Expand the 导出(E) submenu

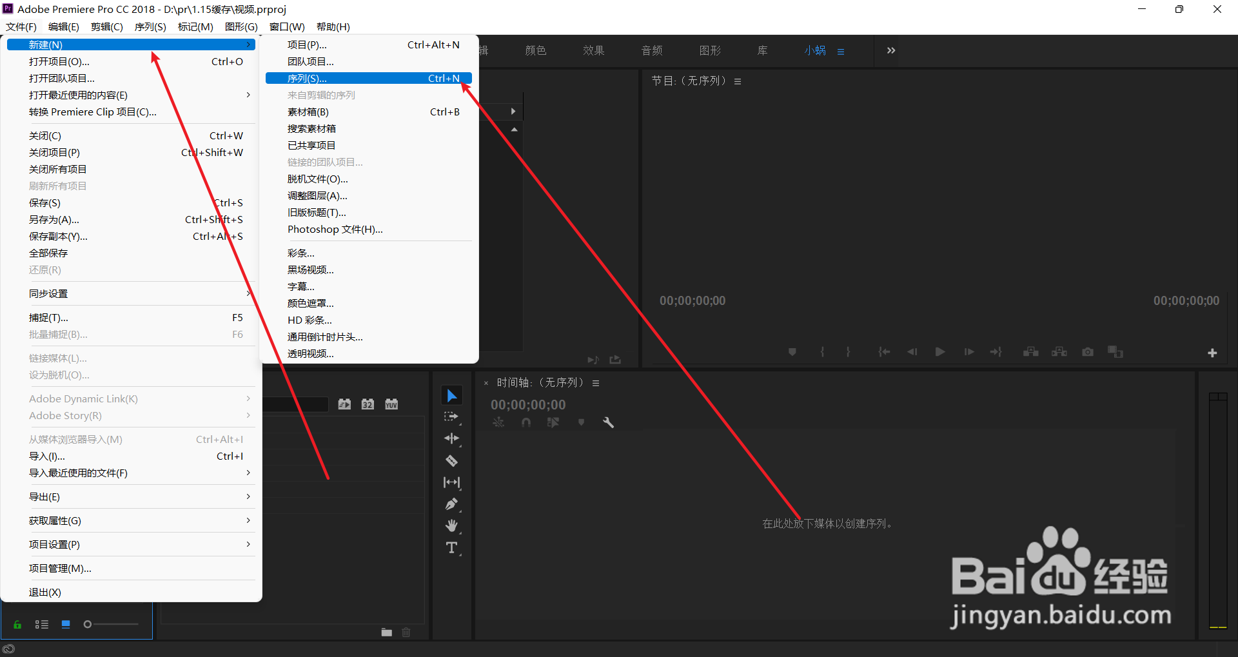pyautogui.click(x=132, y=496)
